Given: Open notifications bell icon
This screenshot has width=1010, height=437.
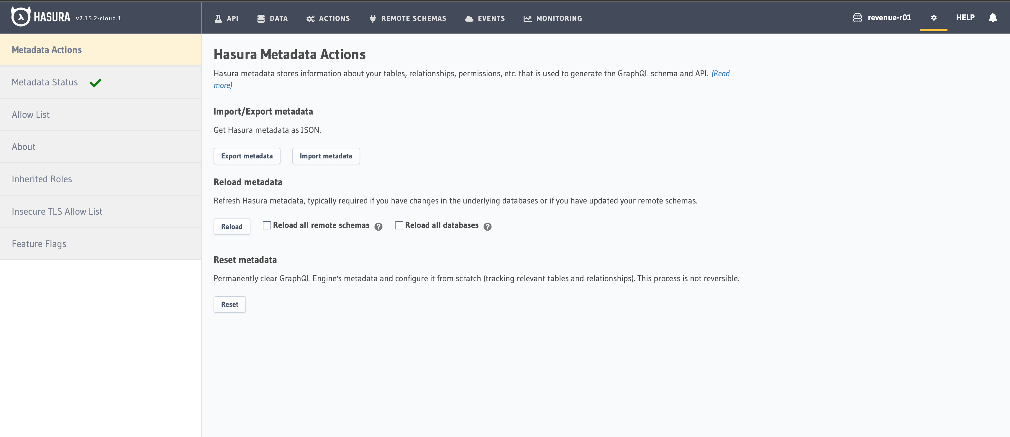Looking at the screenshot, I should pos(992,18).
